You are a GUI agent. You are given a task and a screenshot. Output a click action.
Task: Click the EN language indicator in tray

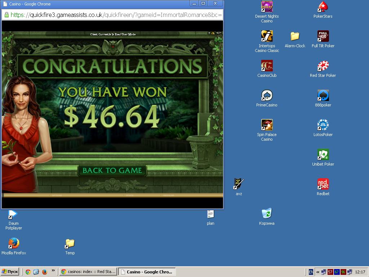pos(311,272)
